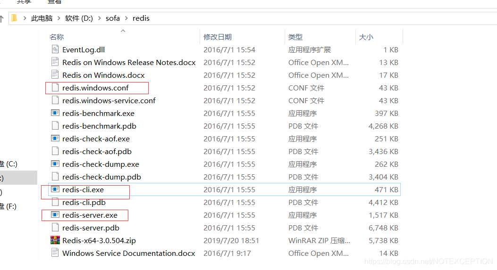Click the folder icon in address bar

pyautogui.click(x=14, y=18)
